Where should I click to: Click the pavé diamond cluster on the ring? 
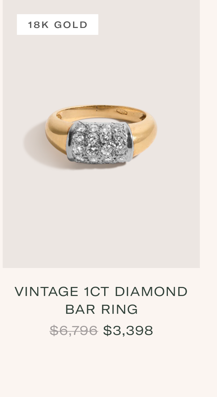click(x=99, y=143)
